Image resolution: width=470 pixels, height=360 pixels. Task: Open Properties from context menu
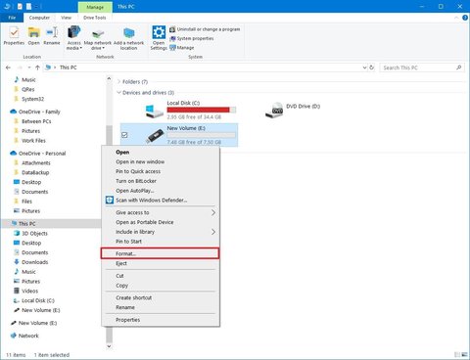(x=161, y=320)
